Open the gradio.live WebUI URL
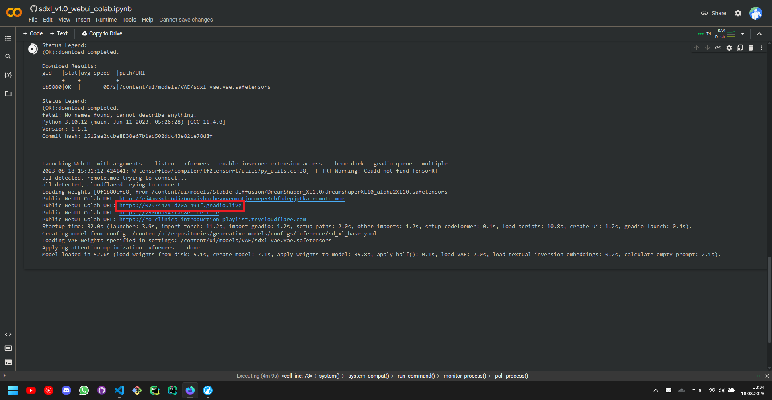Viewport: 772px width, 400px height. pos(181,206)
